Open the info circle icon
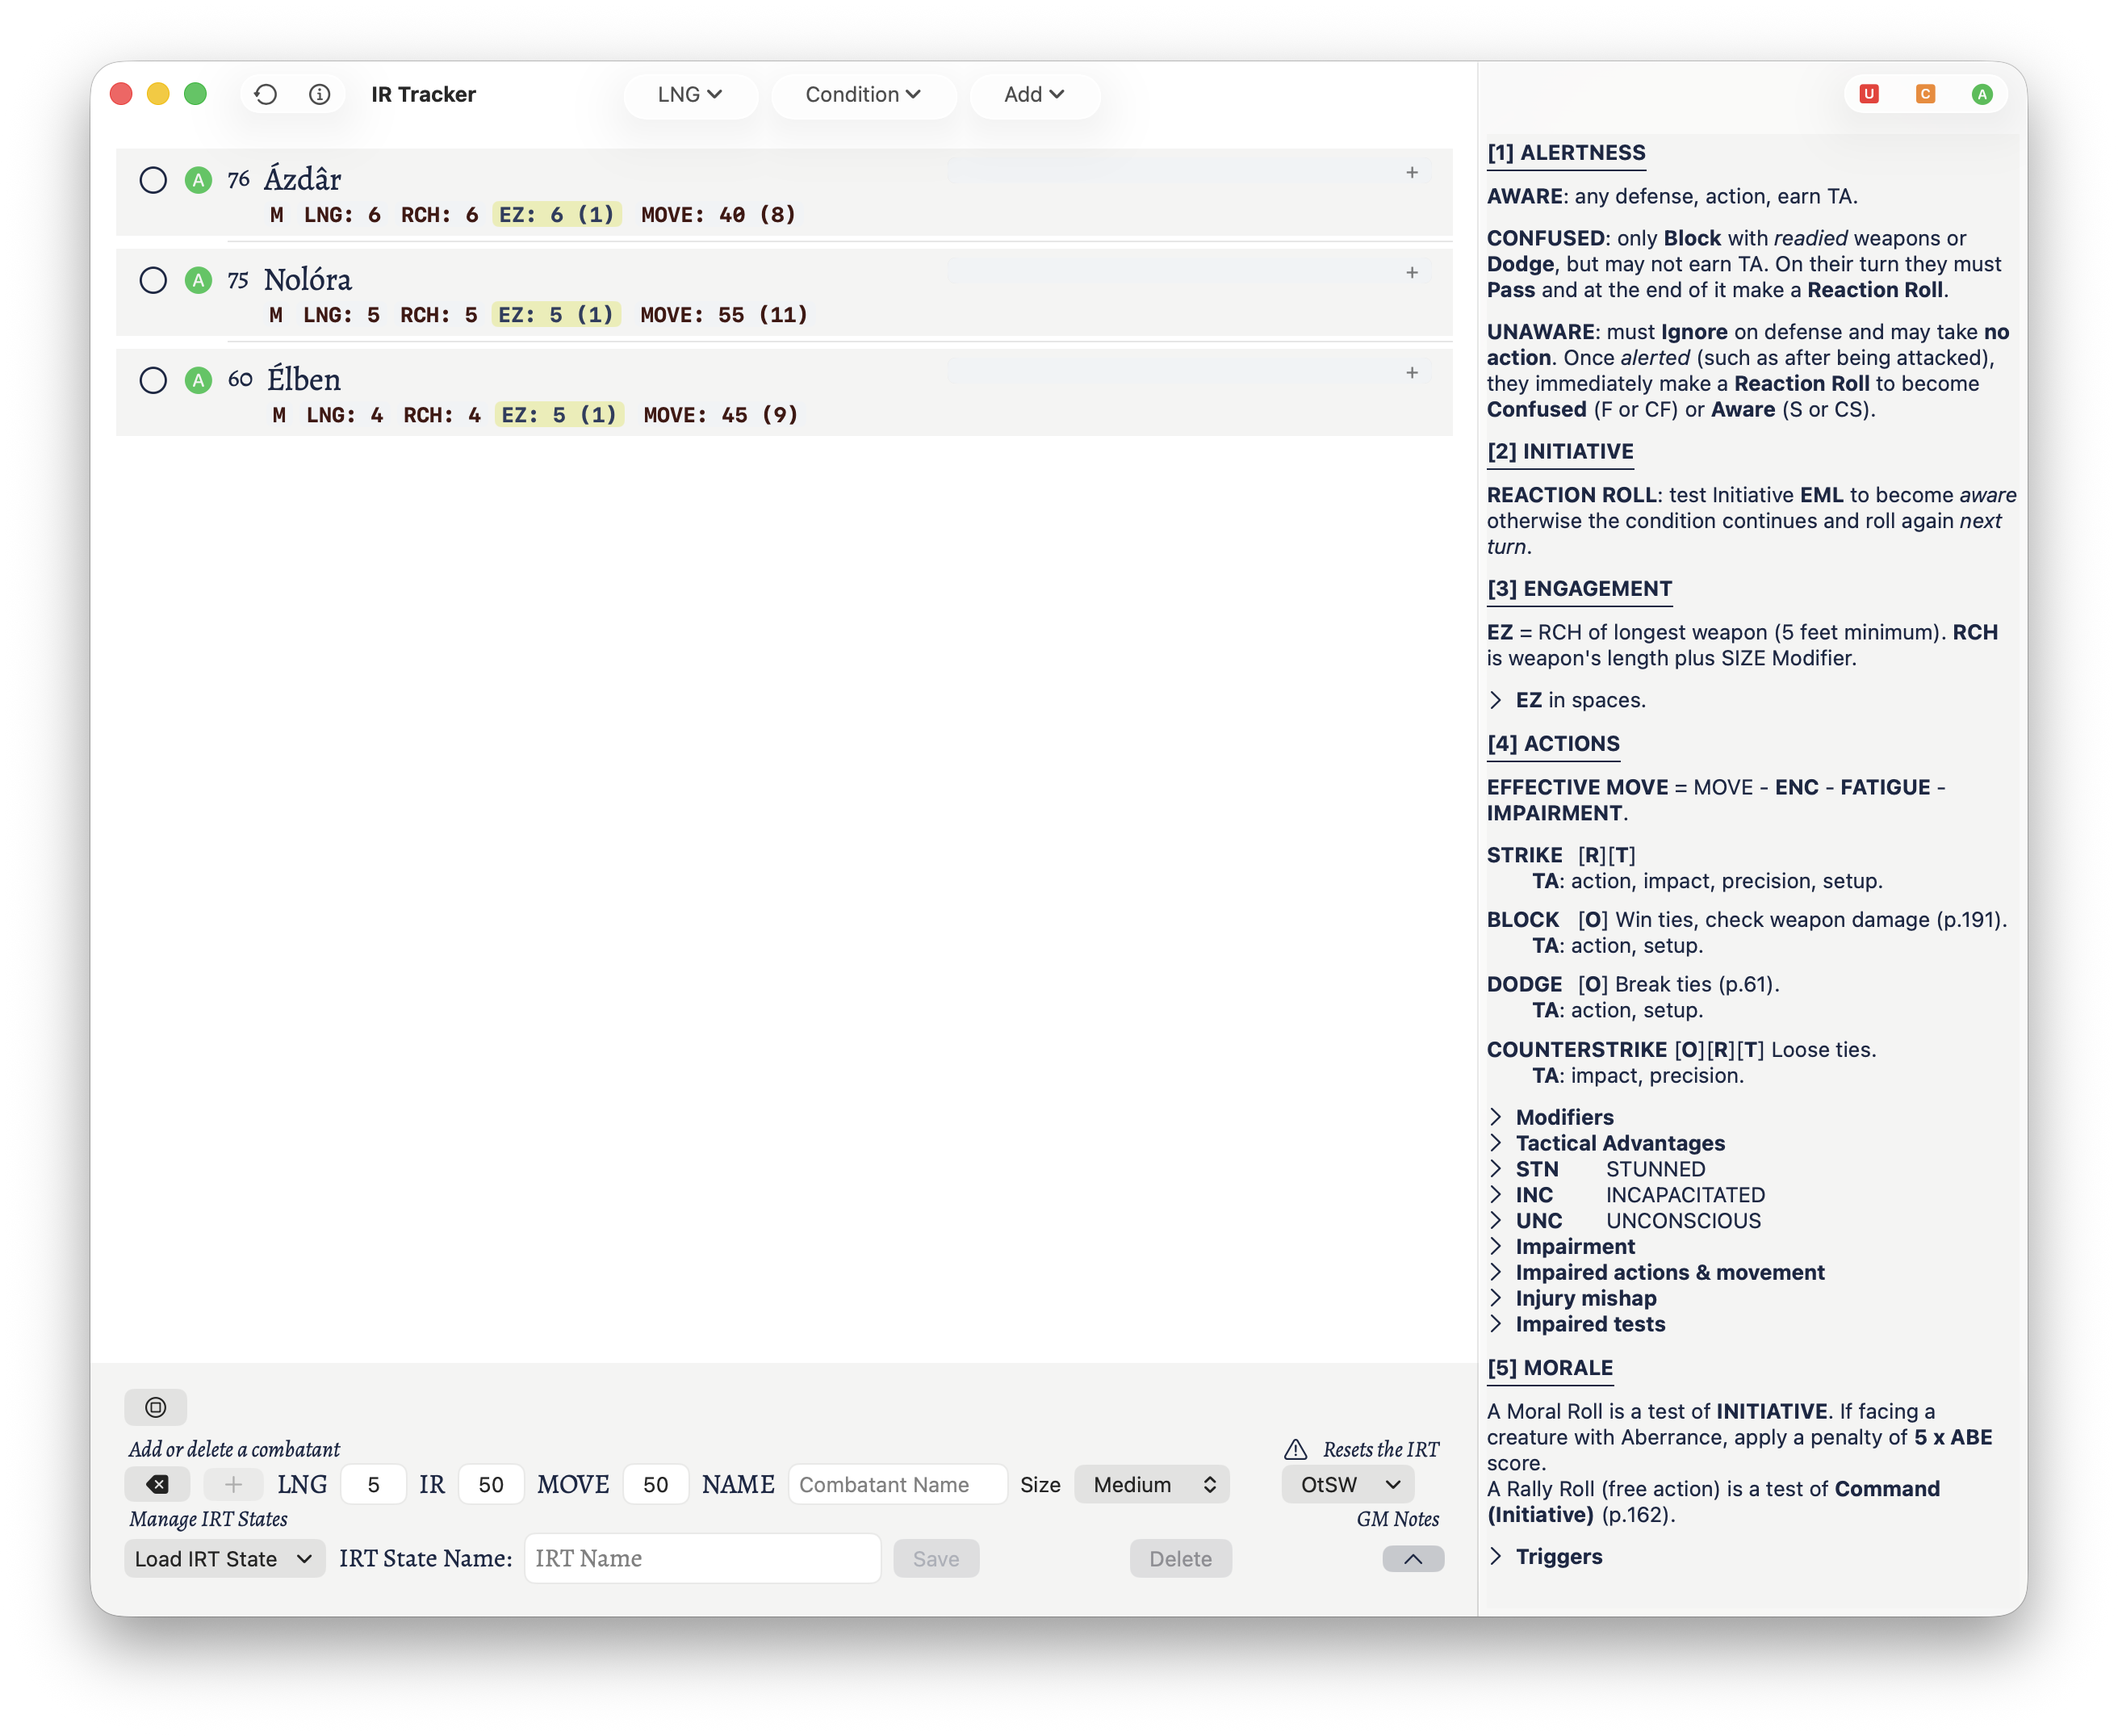The height and width of the screenshot is (1736, 2118). click(x=320, y=94)
